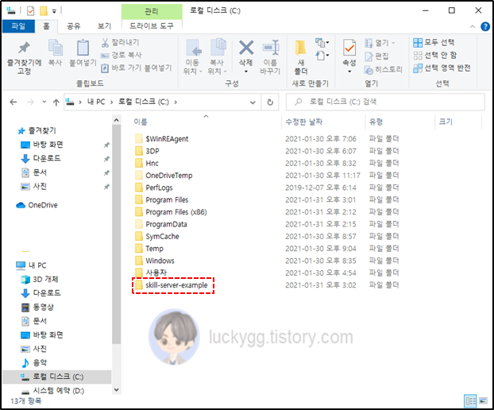Viewport: 494px width, 410px height.
Task: Open help via blue question mark
Action: click(x=485, y=26)
